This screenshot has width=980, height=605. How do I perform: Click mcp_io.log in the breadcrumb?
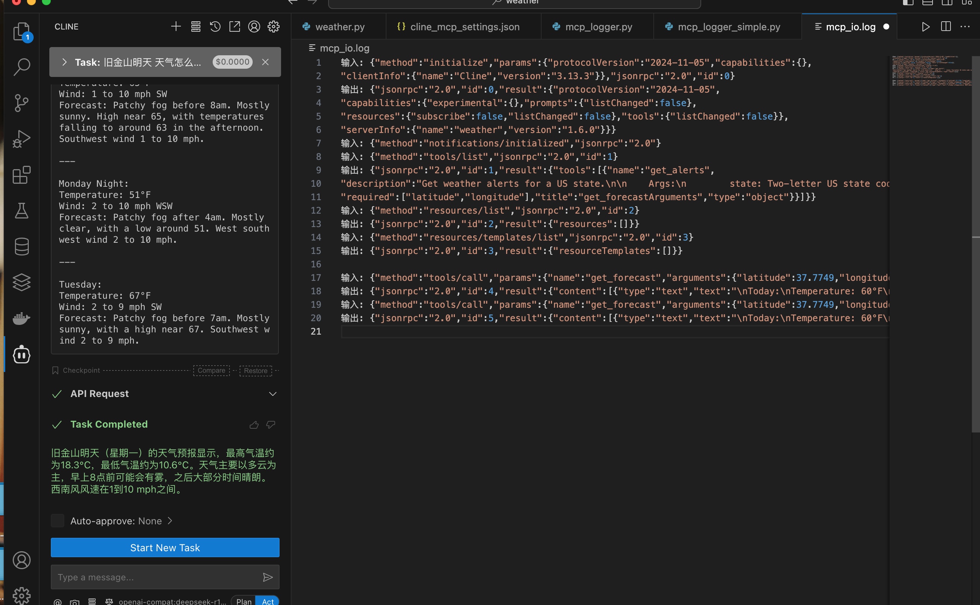tap(344, 48)
